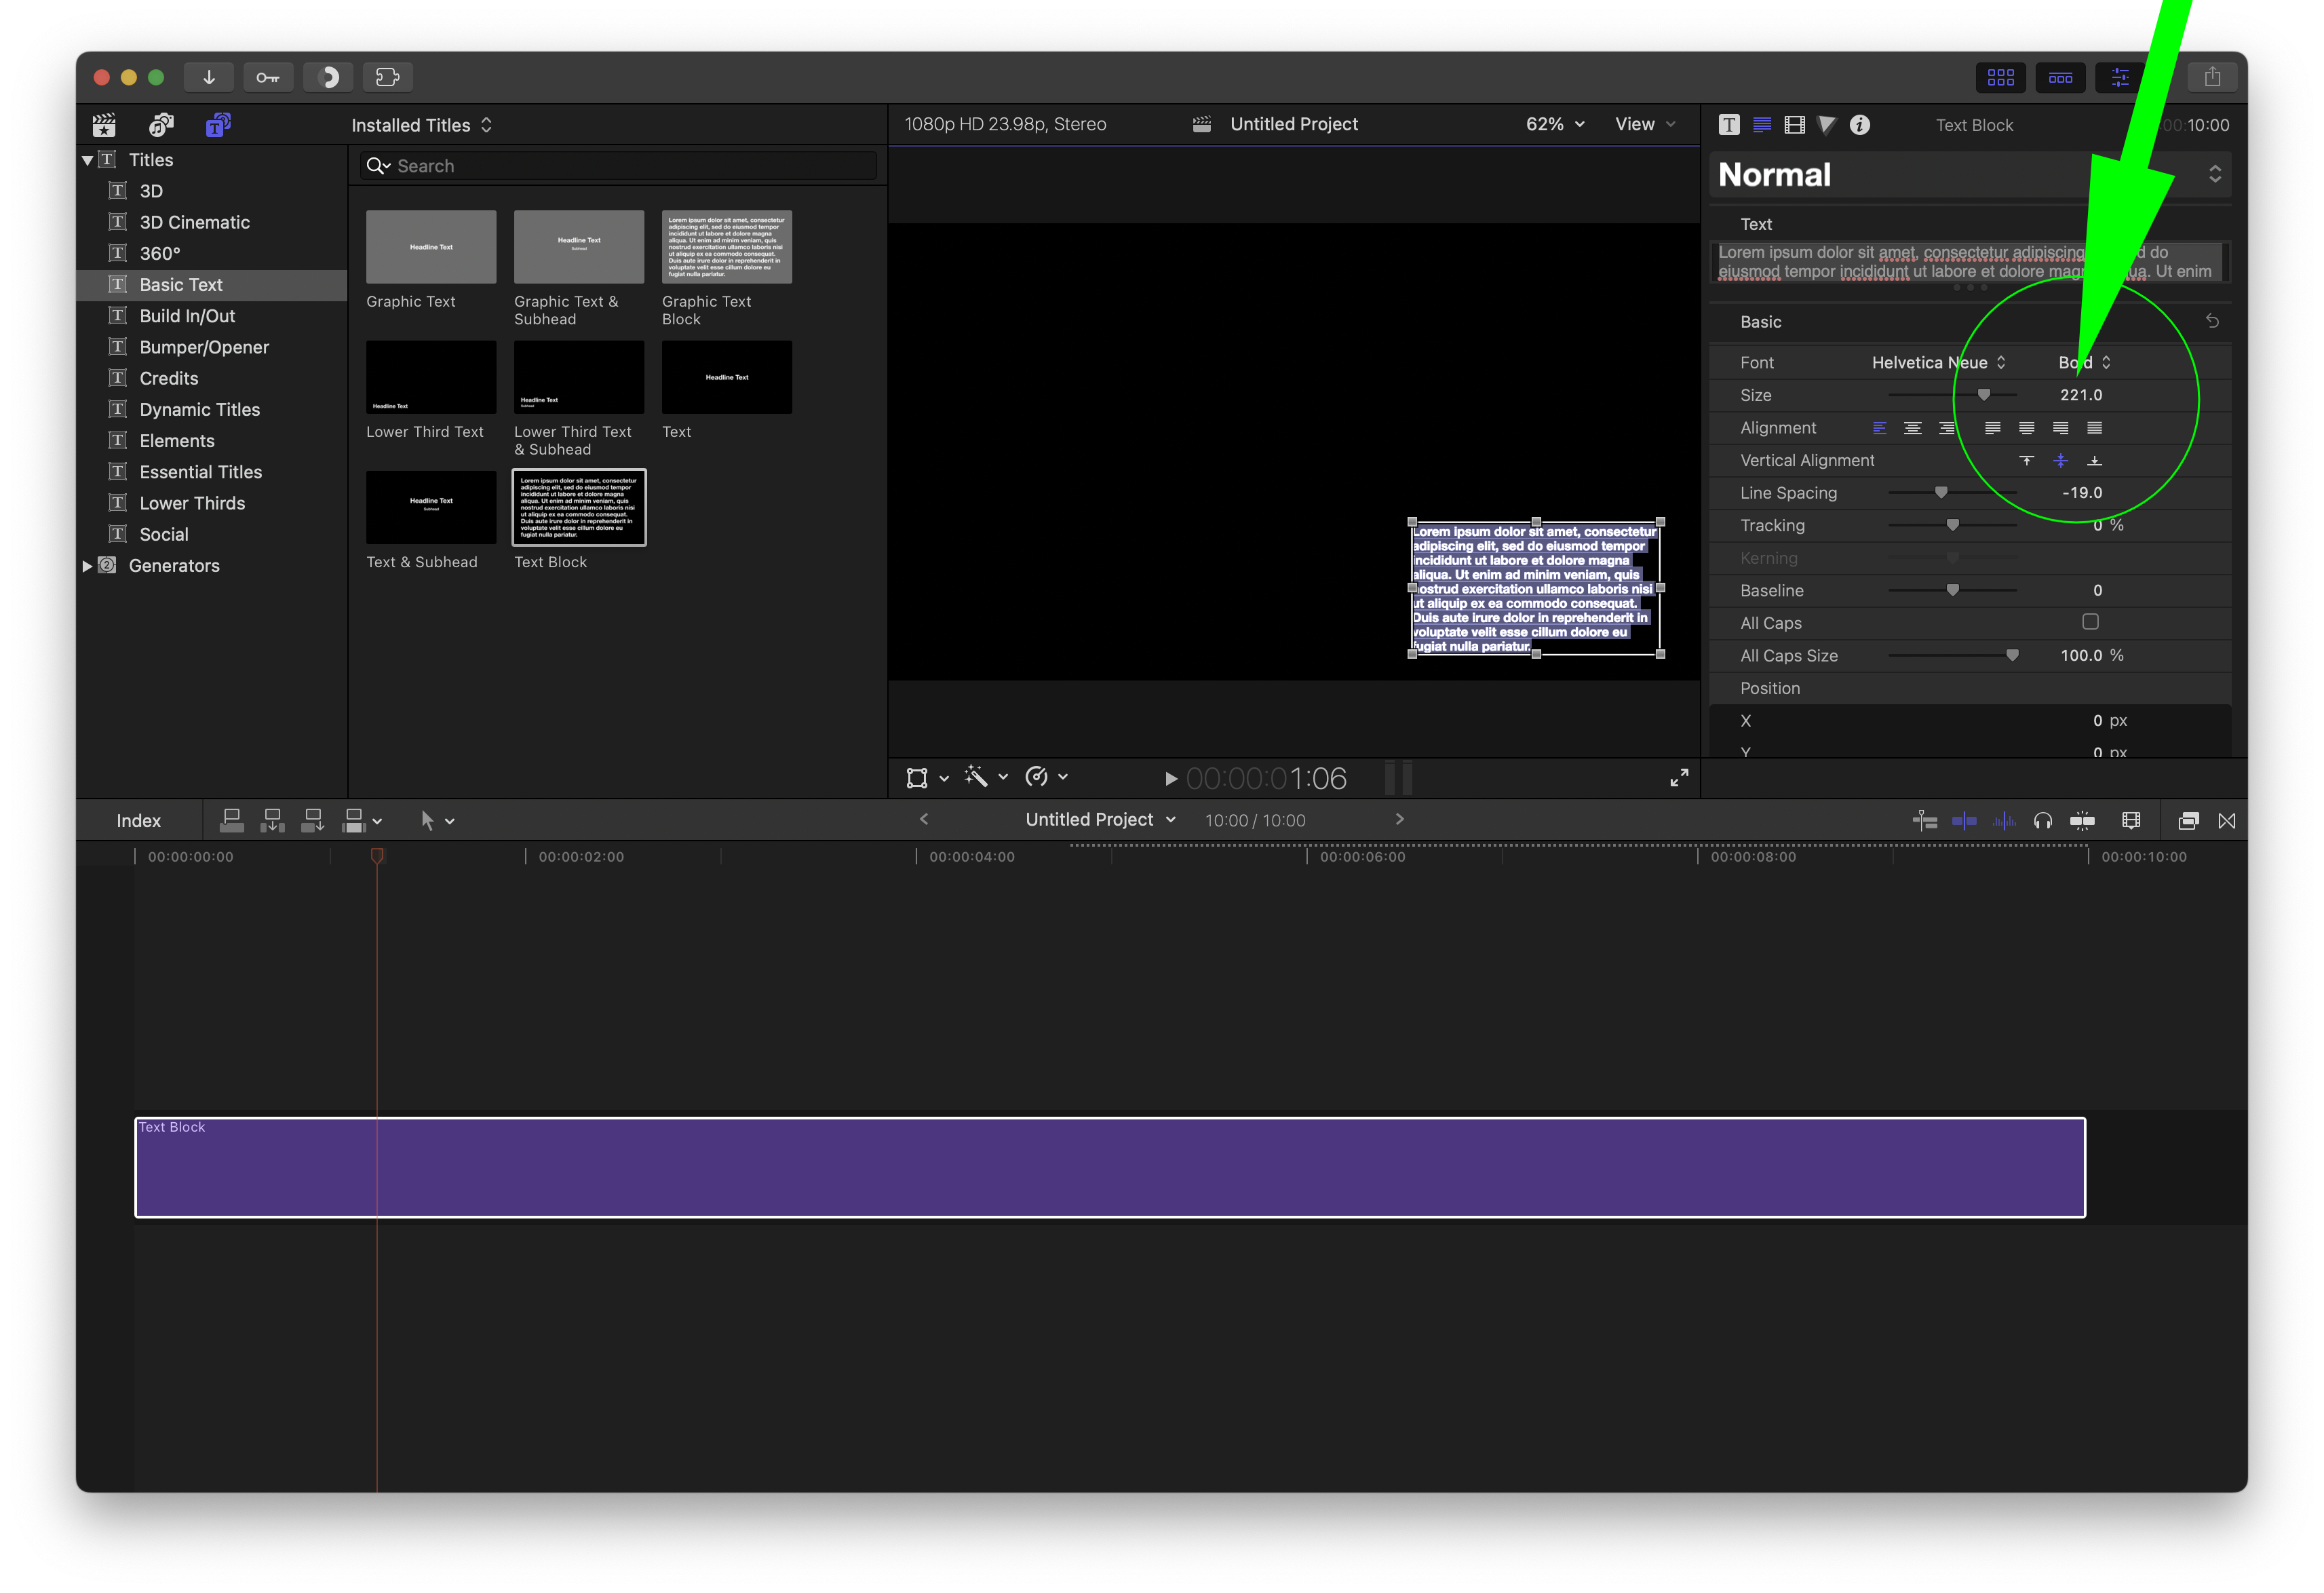
Task: Select the Info inspector icon
Action: pyautogui.click(x=1859, y=125)
